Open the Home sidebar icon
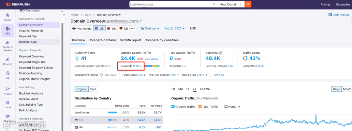The width and height of the screenshot is (352, 131). point(7,17)
